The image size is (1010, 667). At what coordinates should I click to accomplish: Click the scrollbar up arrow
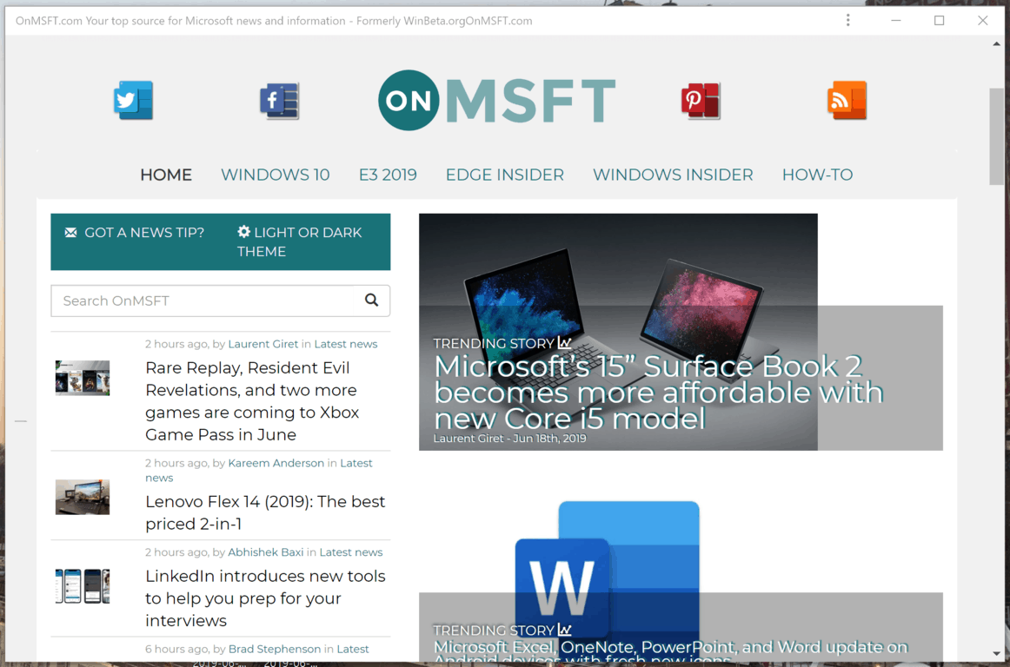[996, 44]
